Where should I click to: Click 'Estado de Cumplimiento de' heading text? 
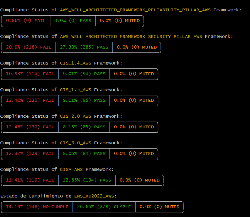point(36,196)
